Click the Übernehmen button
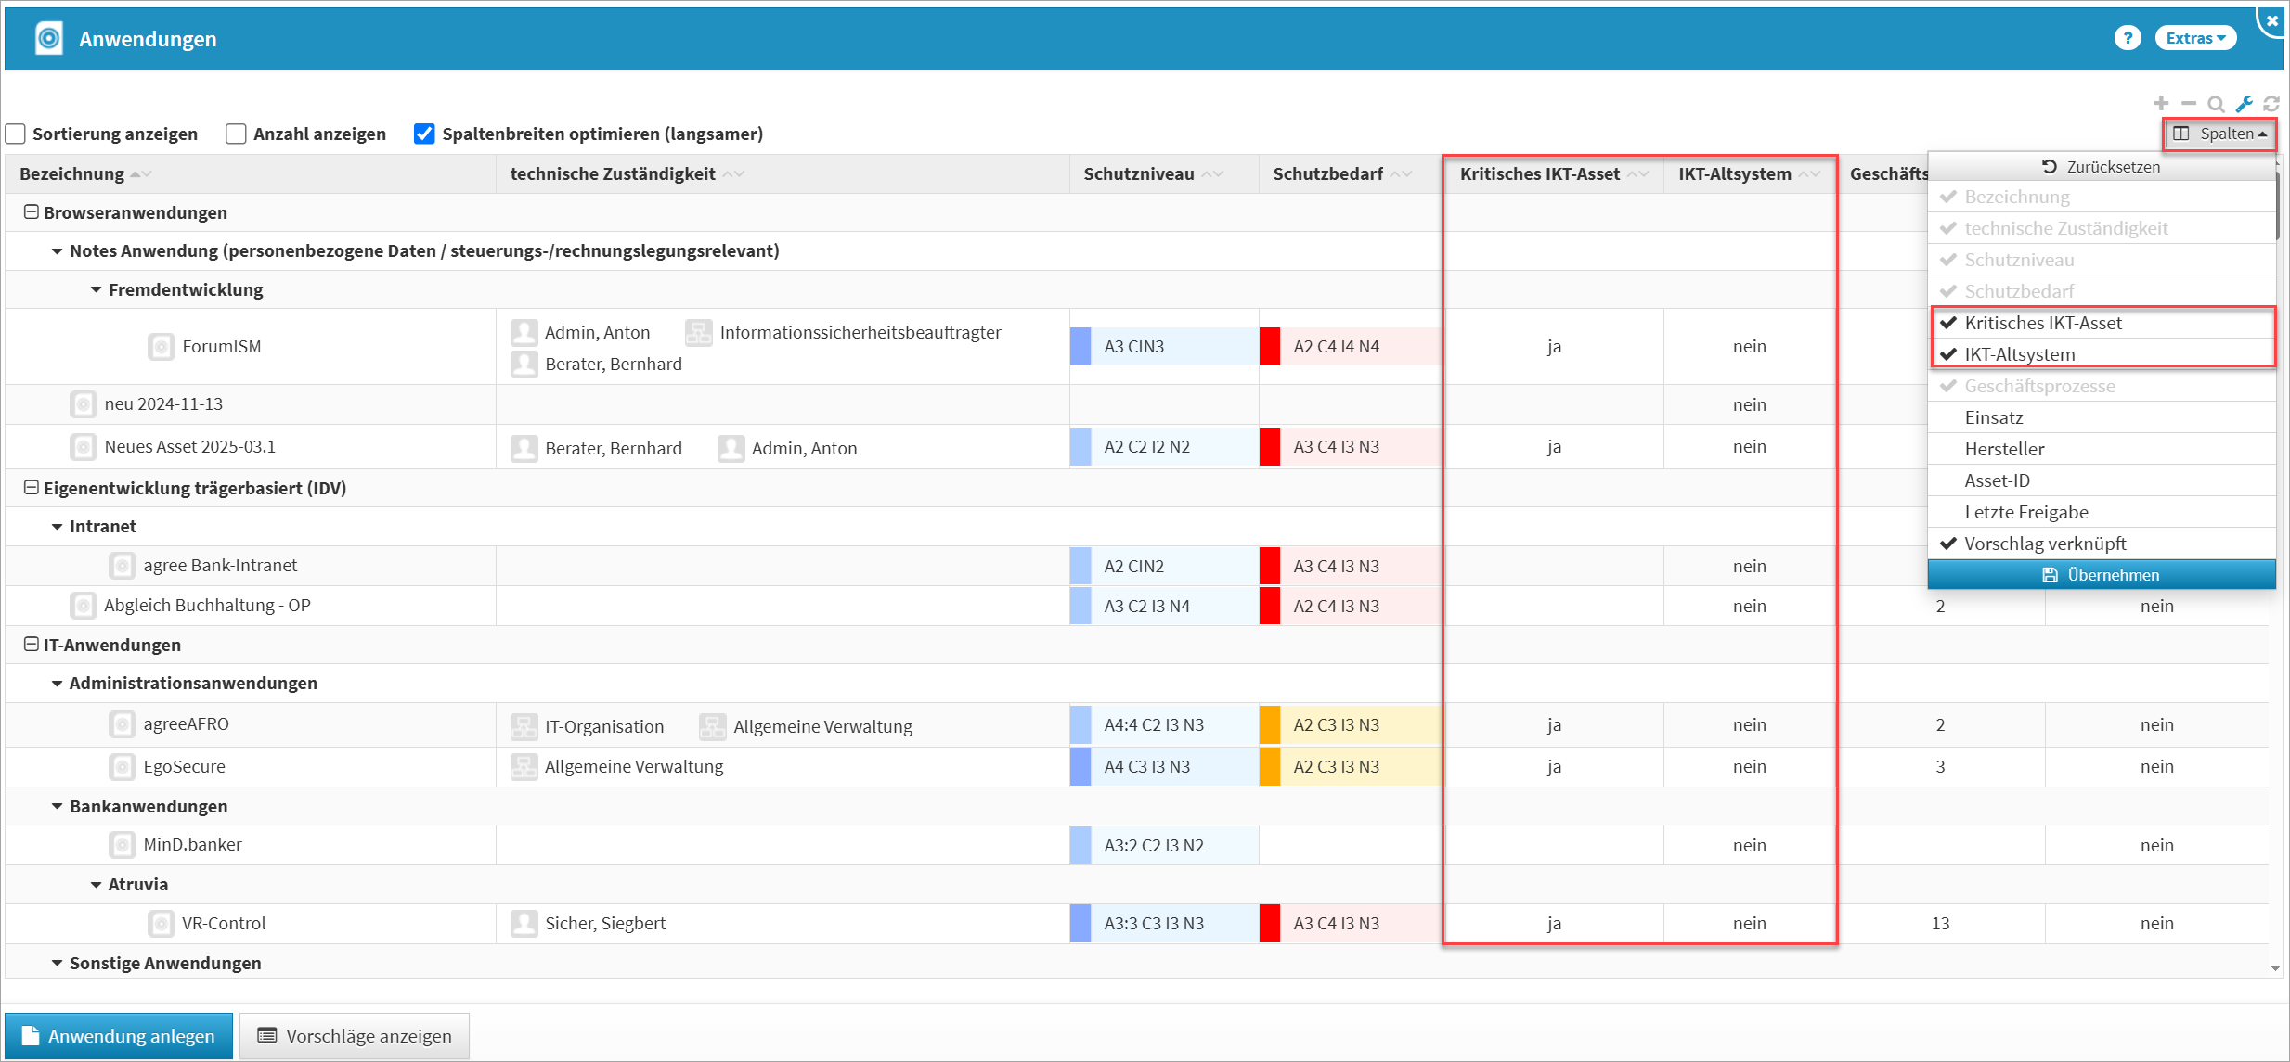This screenshot has height=1062, width=2290. point(2102,575)
